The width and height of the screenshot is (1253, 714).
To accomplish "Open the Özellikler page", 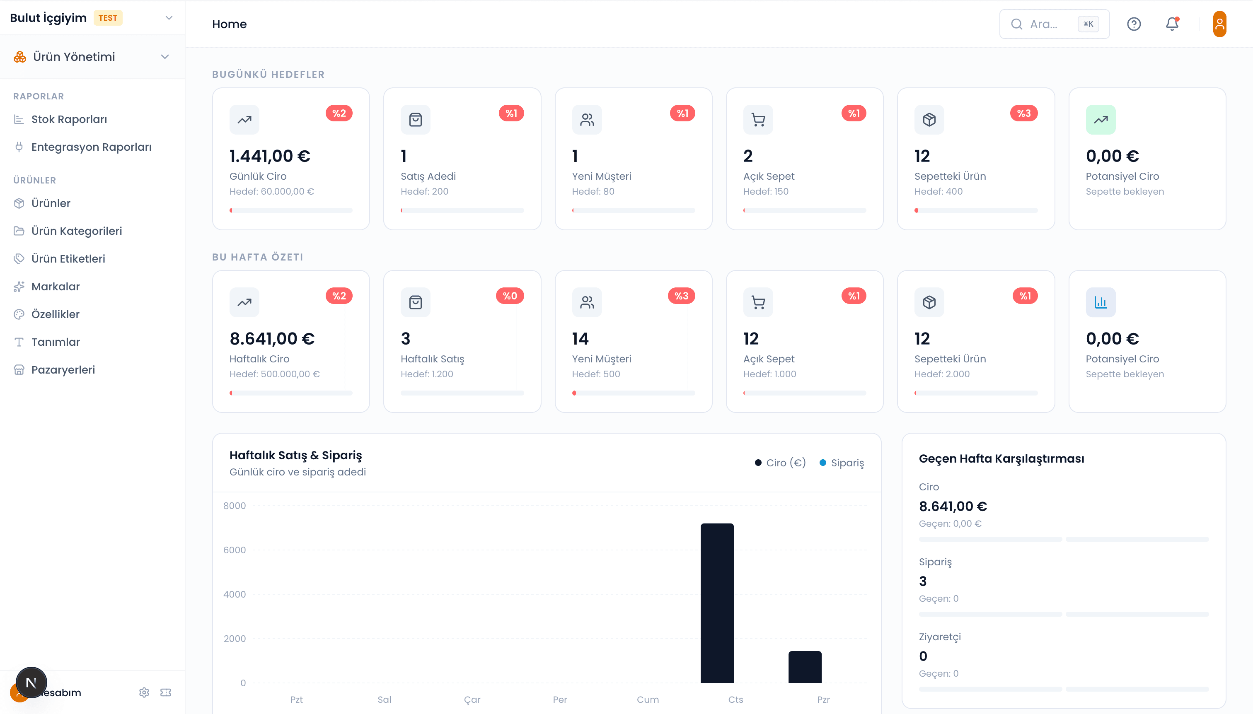I will point(54,314).
